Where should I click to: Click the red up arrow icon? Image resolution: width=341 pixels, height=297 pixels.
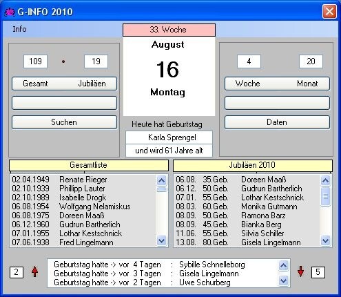coord(34,271)
